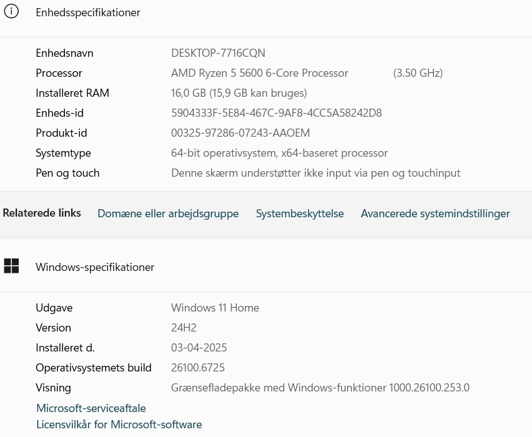Viewport: 532px width, 437px height.
Task: Select the Enheds-id value
Action: coord(276,112)
